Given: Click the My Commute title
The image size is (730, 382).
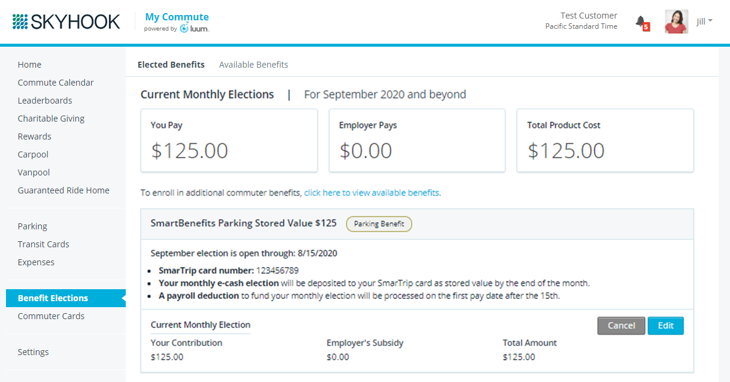Looking at the screenshot, I should coord(177,17).
